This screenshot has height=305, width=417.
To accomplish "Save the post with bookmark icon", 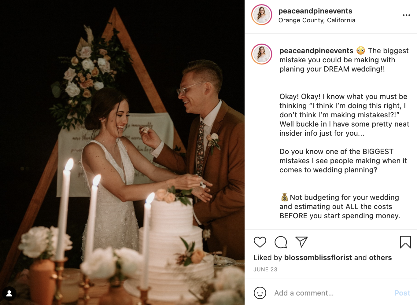I will (405, 242).
